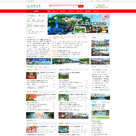Open the garden thumbnail inside the hero banner
The image size is (136, 136).
pyautogui.click(x=80, y=30)
